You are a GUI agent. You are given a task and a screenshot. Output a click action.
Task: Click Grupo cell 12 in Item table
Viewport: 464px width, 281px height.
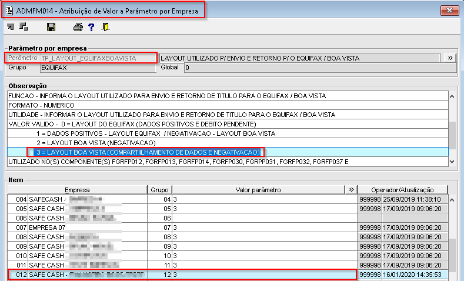pyautogui.click(x=159, y=275)
